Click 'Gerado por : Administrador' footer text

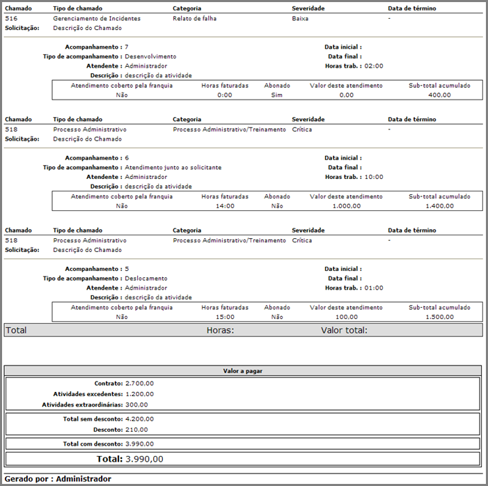pyautogui.click(x=58, y=479)
